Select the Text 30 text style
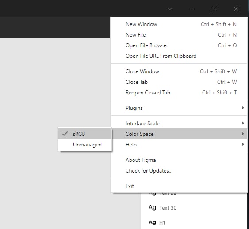Viewport: 249px width, 229px height. (162, 208)
